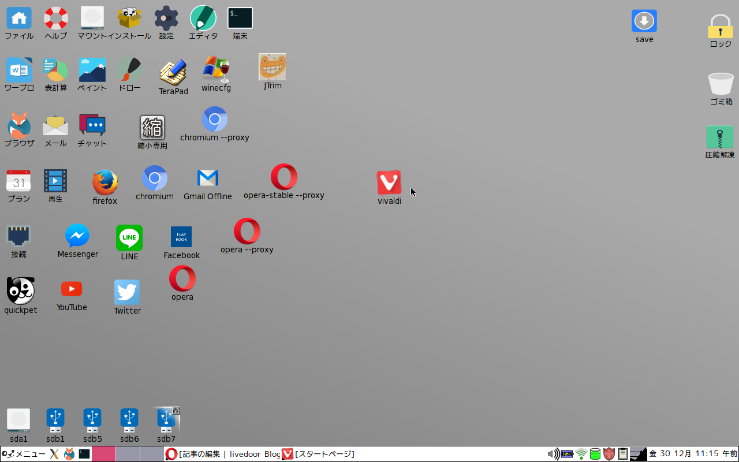
Task: Open the clipboard manager tray icon
Action: point(623,454)
